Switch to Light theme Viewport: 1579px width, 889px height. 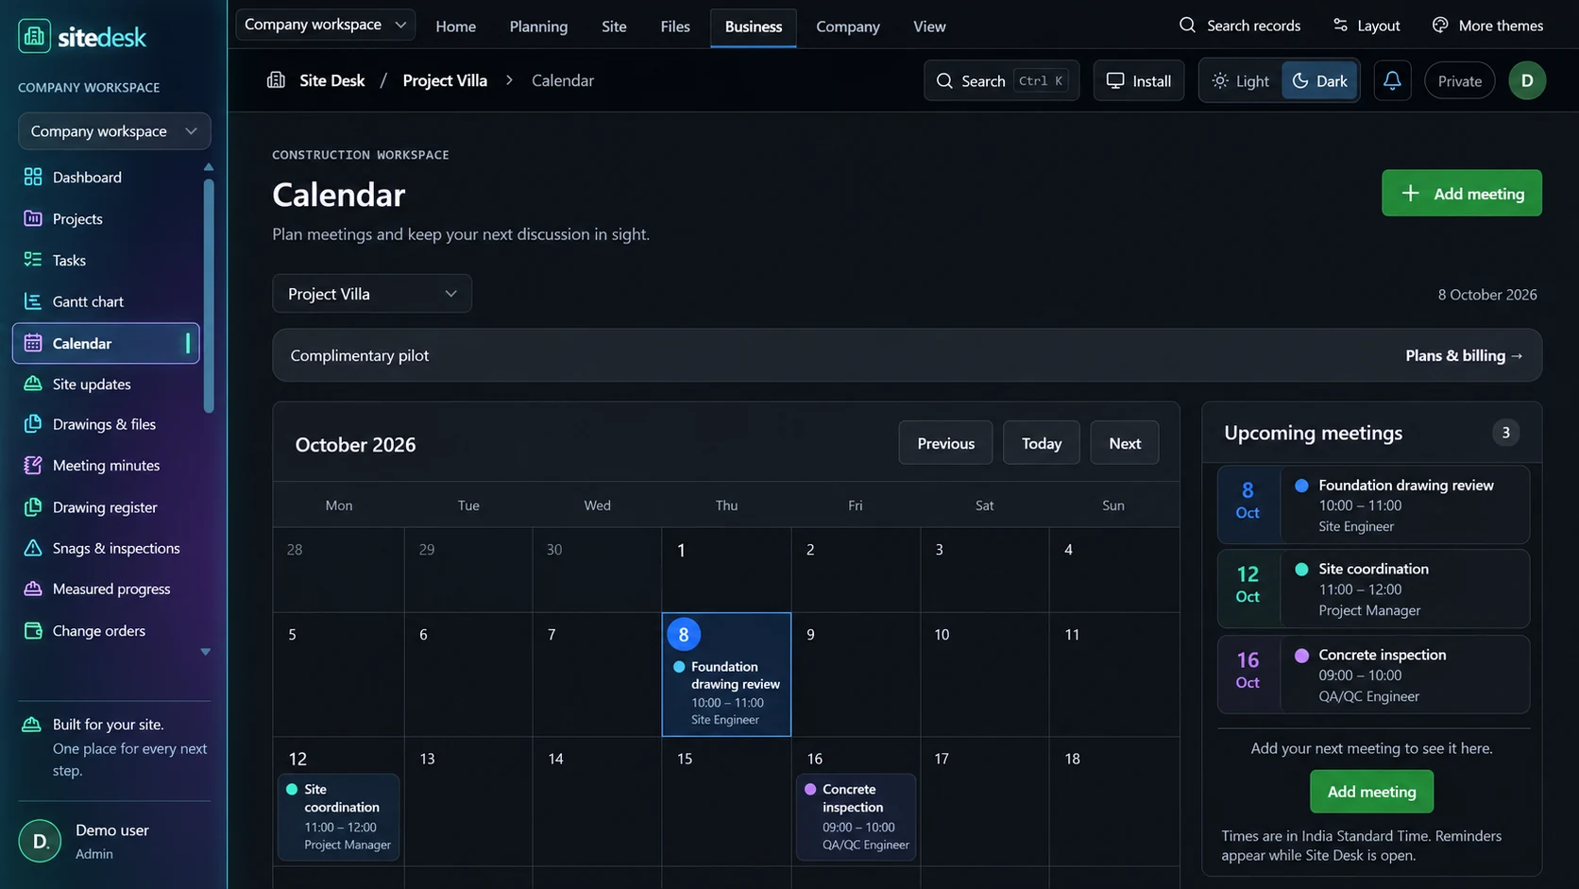[1241, 81]
